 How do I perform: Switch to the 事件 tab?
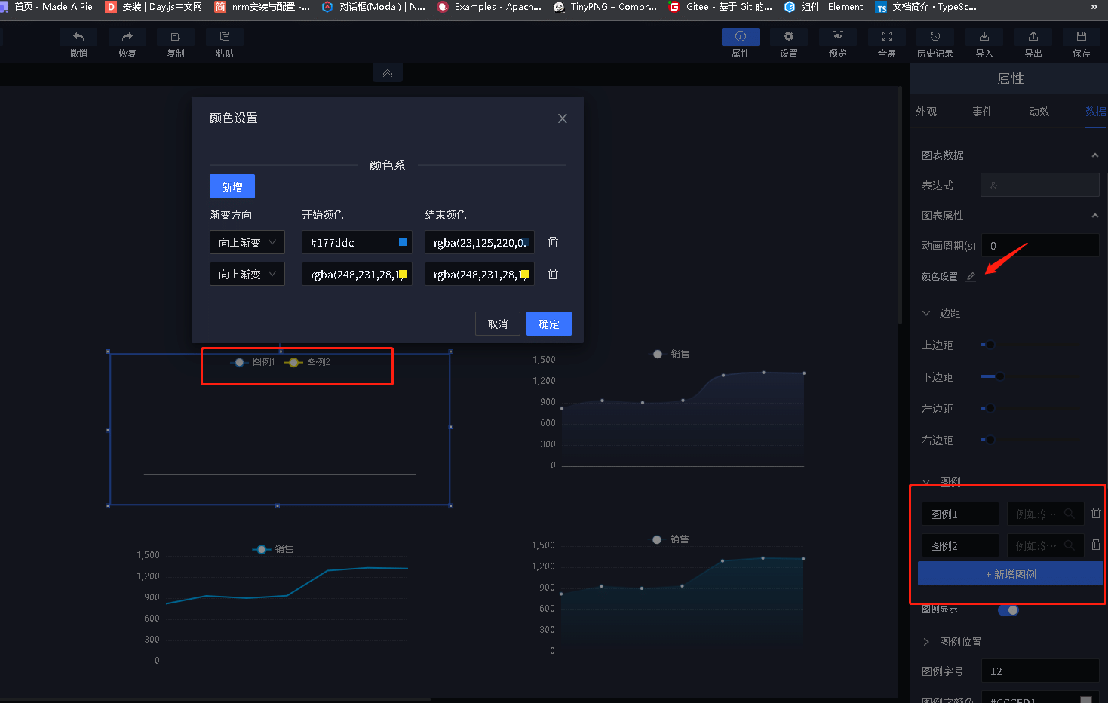click(x=982, y=112)
